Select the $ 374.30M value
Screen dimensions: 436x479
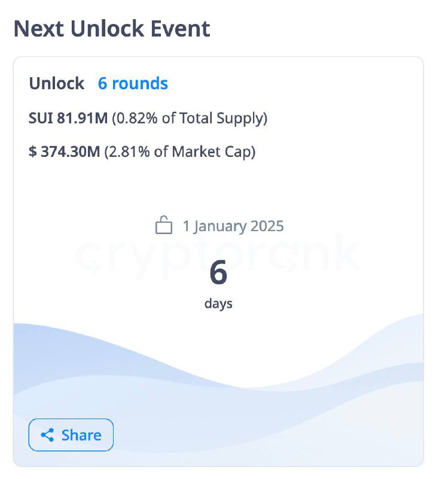(65, 151)
